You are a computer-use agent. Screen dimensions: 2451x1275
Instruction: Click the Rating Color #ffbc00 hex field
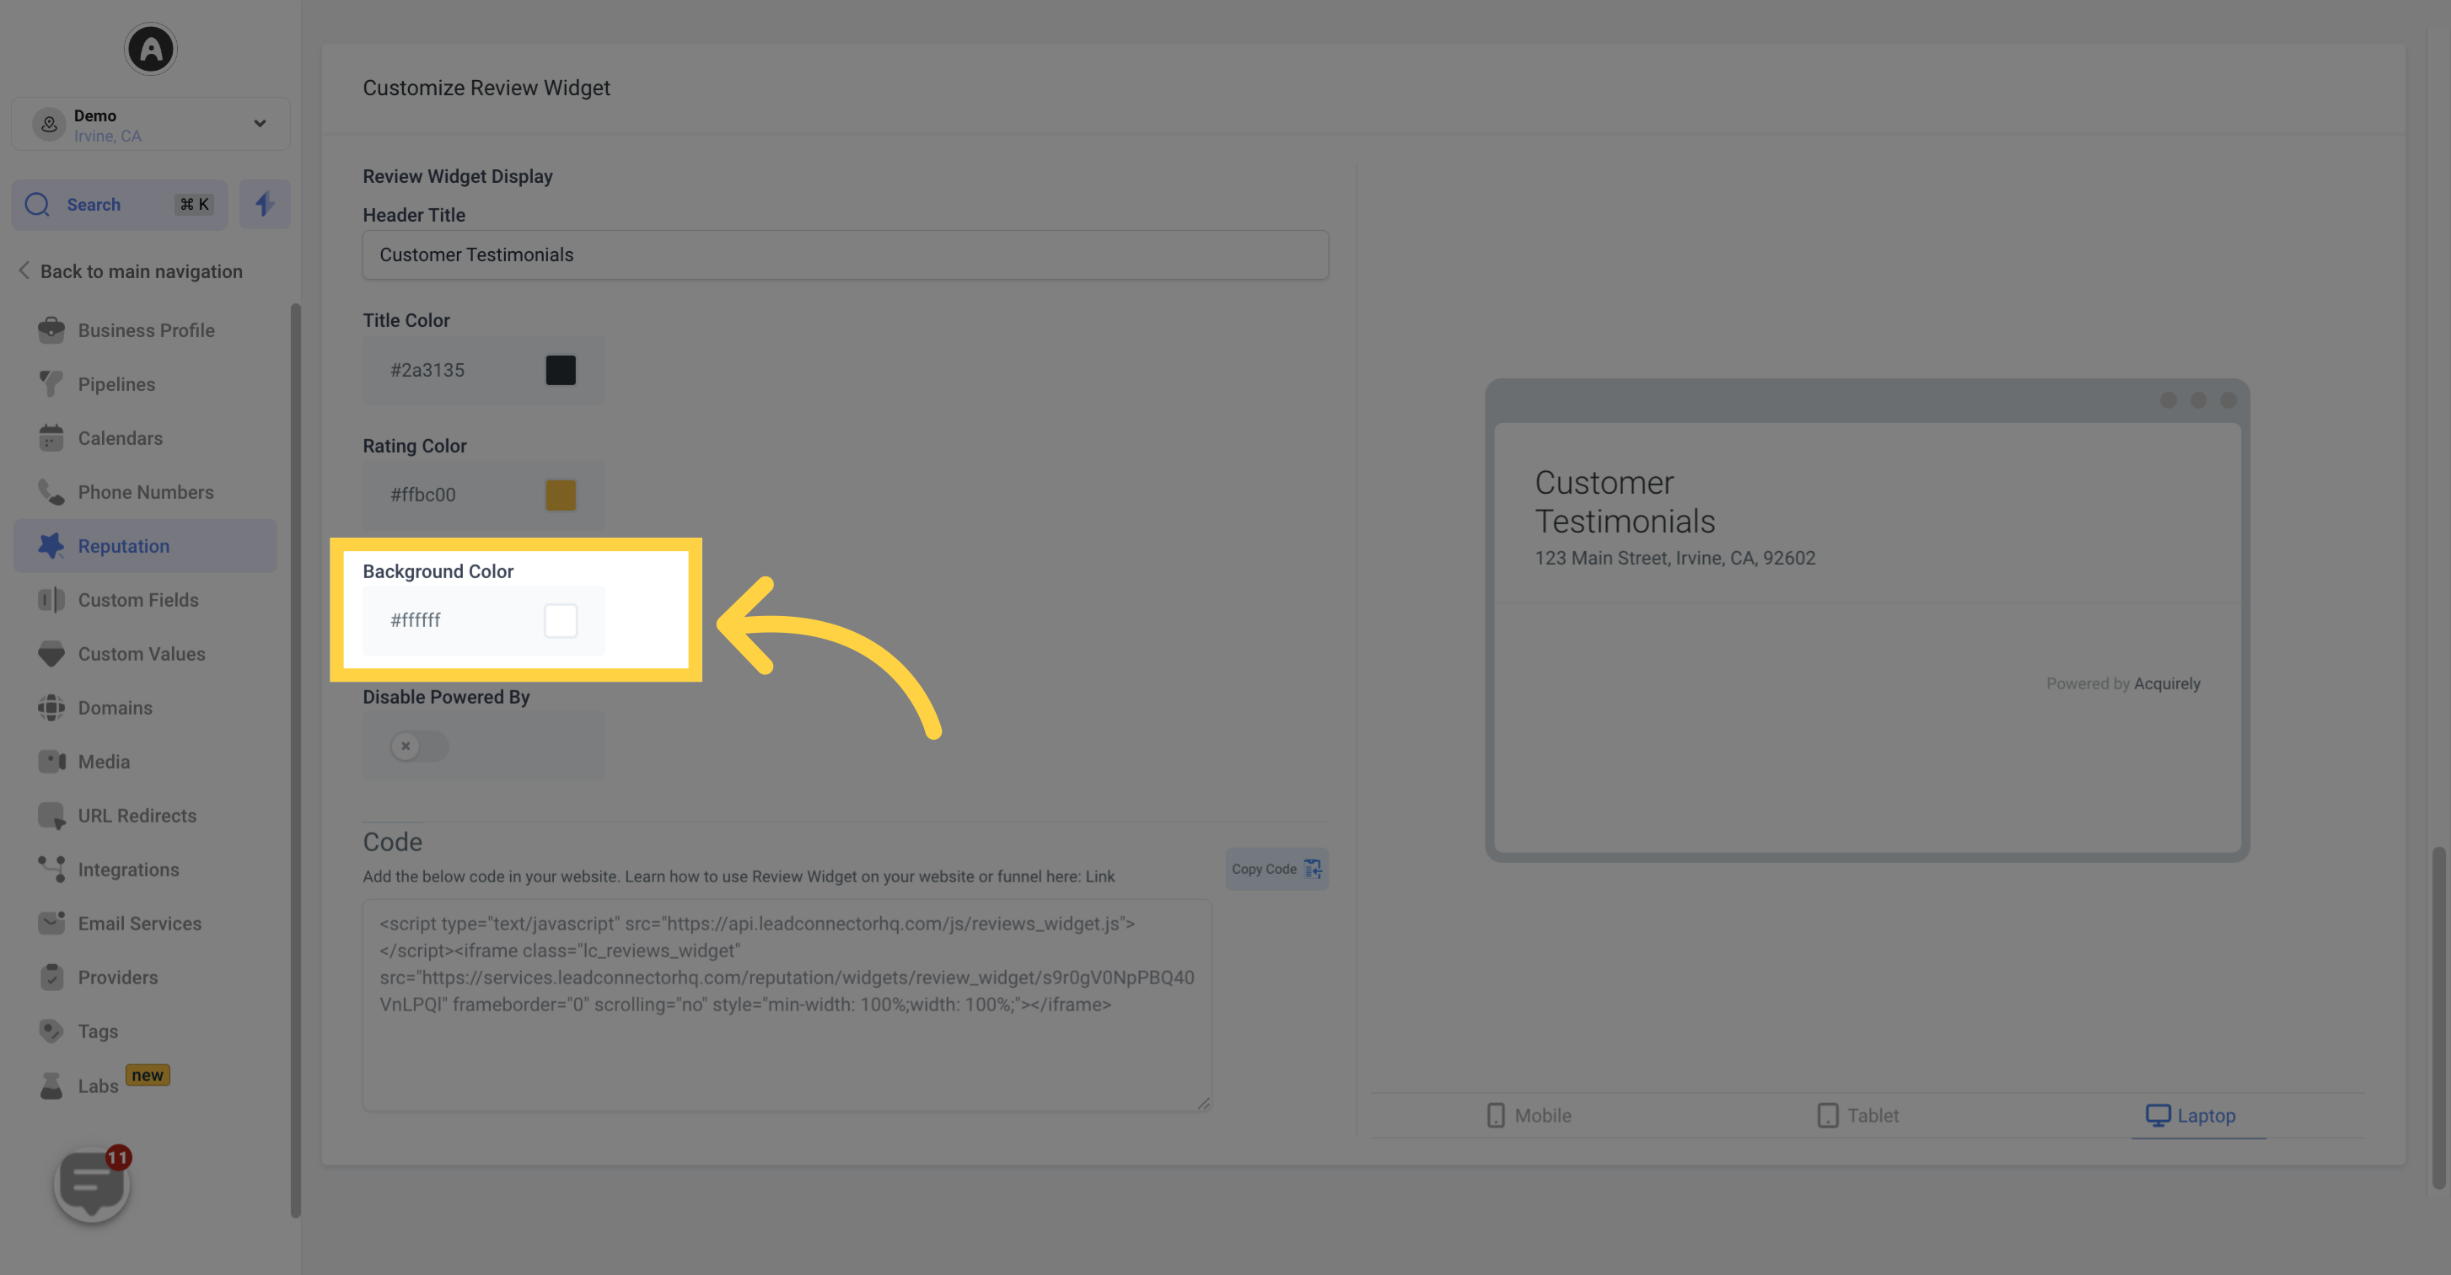(422, 495)
